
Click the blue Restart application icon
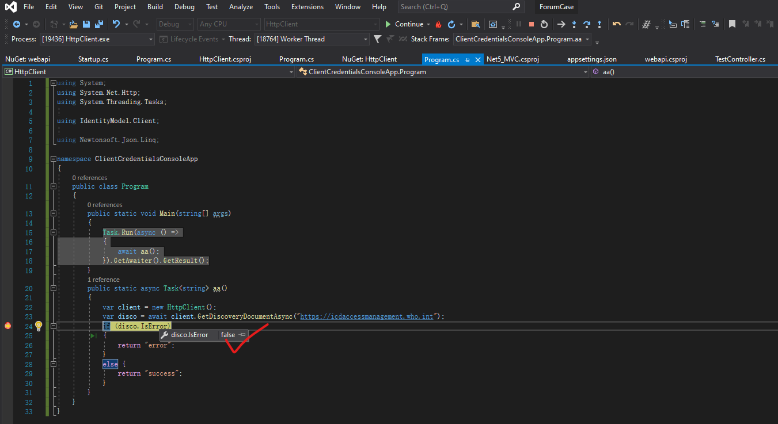point(451,24)
